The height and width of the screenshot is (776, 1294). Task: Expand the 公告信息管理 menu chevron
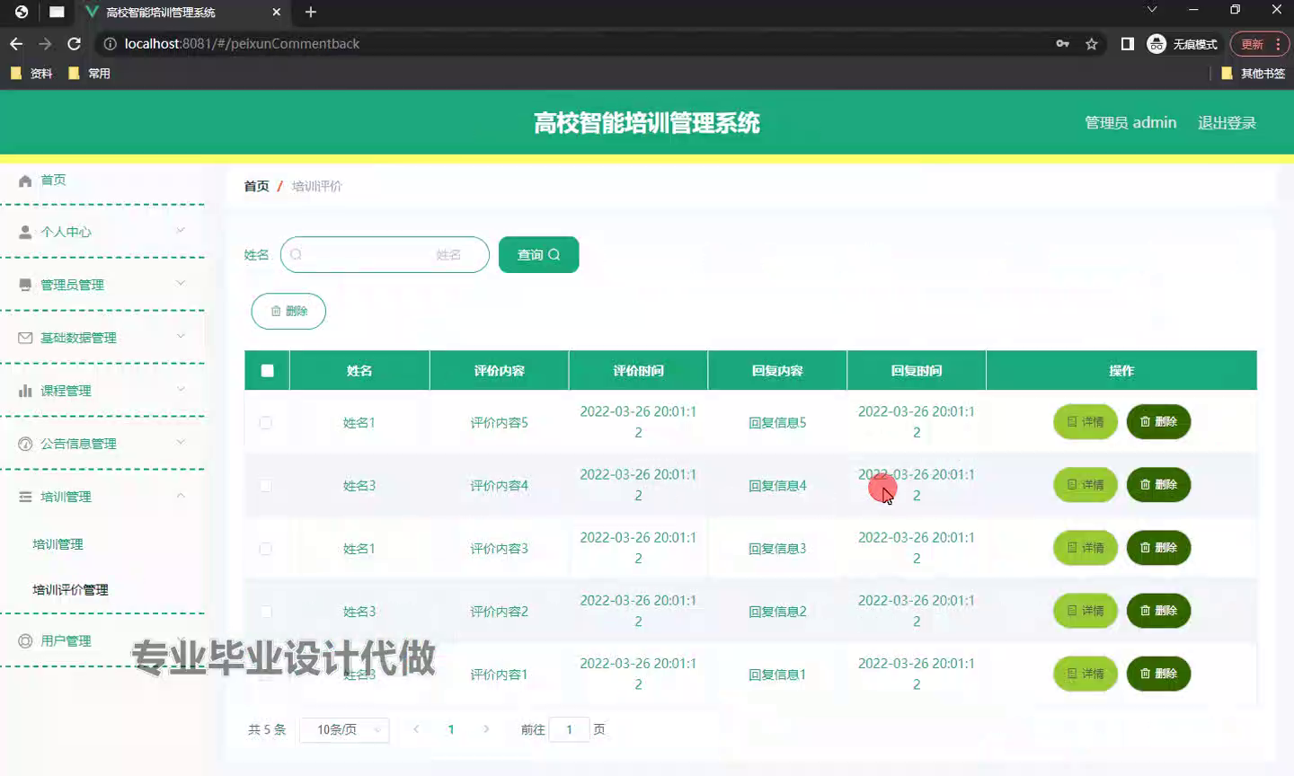(x=181, y=443)
